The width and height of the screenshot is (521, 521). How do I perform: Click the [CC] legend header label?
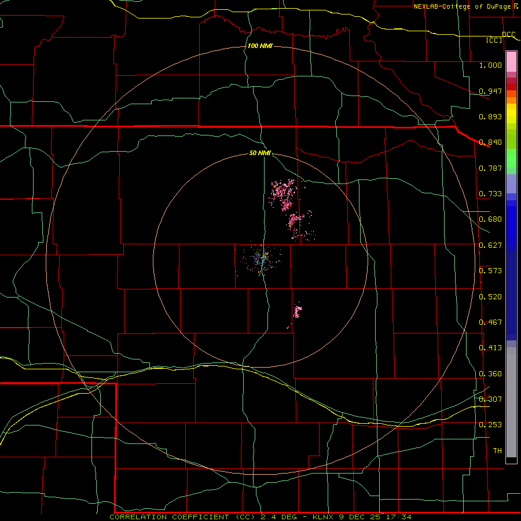(x=494, y=40)
